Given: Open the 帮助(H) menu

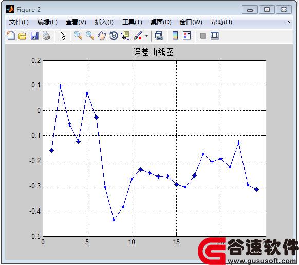Looking at the screenshot, I should tap(221, 22).
